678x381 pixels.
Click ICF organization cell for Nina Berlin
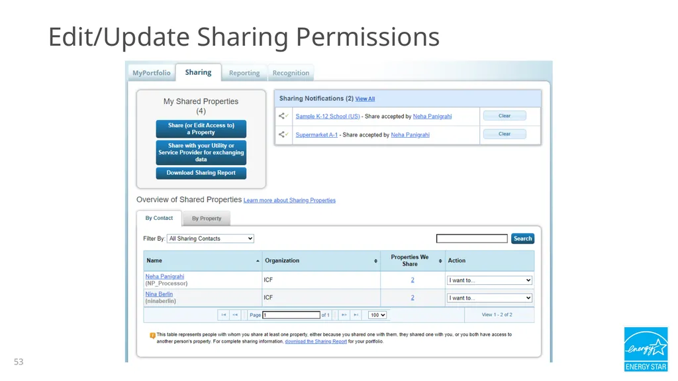[x=321, y=298]
